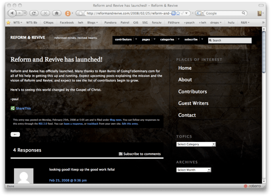Viewport: 271px width, 196px height.
Task: Open Guest Writers in the sidebar
Action: (193, 103)
